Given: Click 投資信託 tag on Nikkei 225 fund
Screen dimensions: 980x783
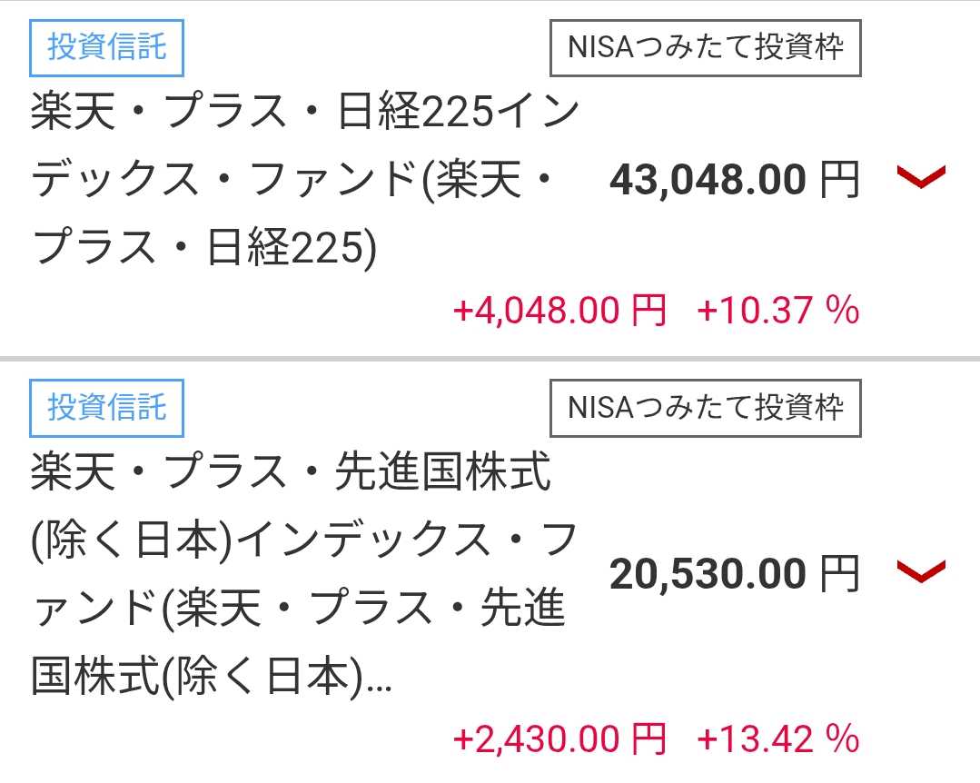Looking at the screenshot, I should [x=107, y=47].
